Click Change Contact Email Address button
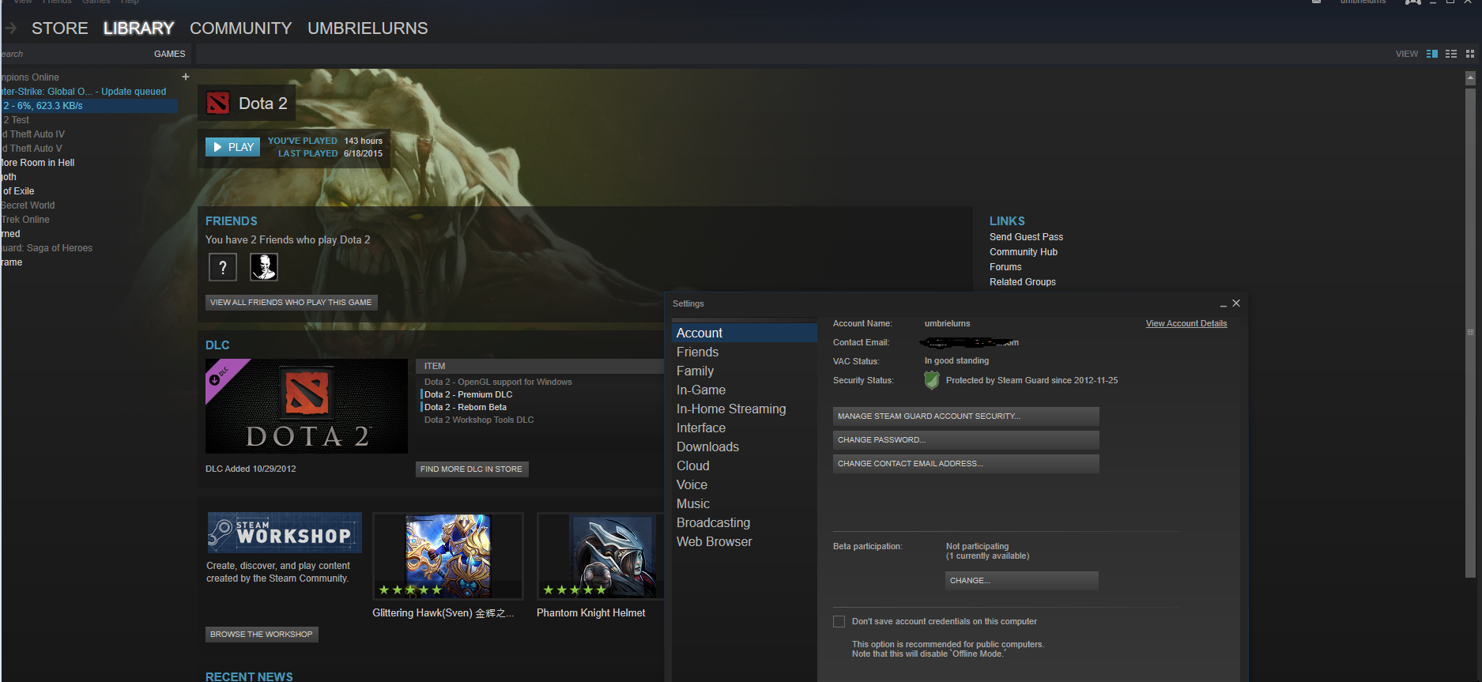Image resolution: width=1482 pixels, height=682 pixels. point(966,464)
